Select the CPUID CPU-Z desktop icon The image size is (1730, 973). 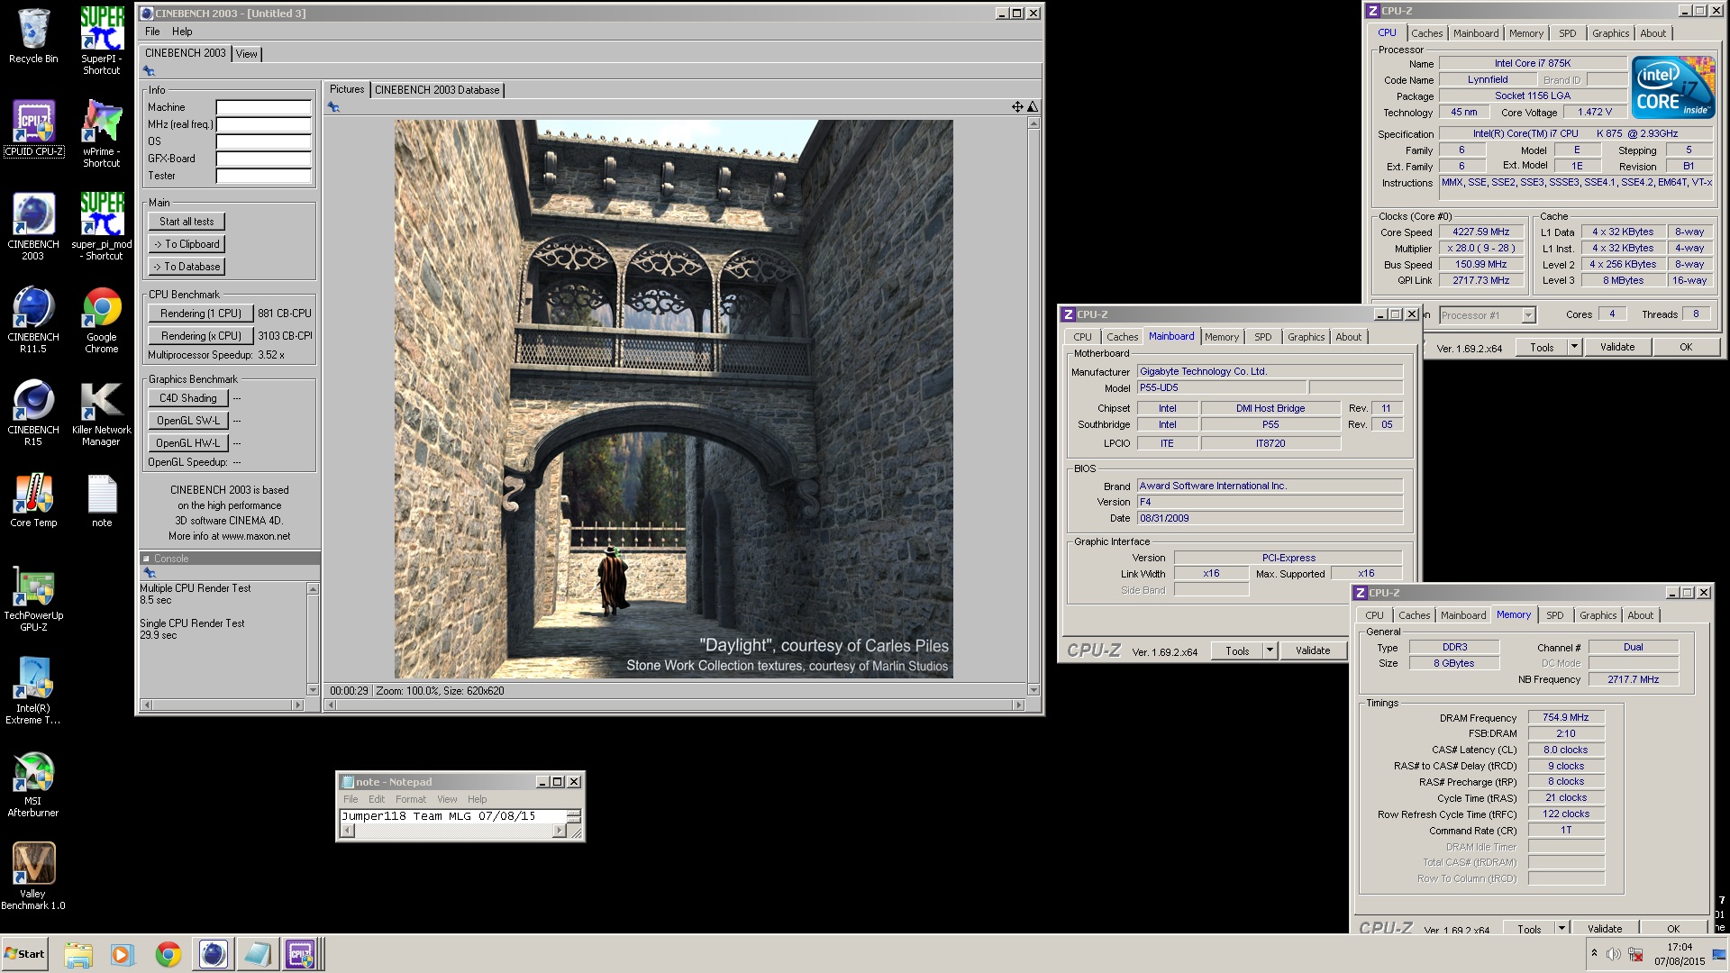(33, 129)
